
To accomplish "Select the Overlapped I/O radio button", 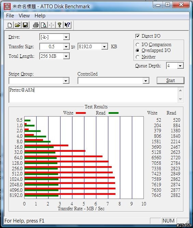I will pyautogui.click(x=137, y=51).
